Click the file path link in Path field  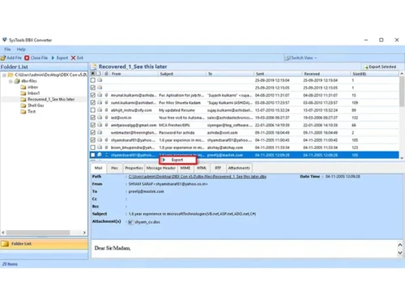coord(198,177)
